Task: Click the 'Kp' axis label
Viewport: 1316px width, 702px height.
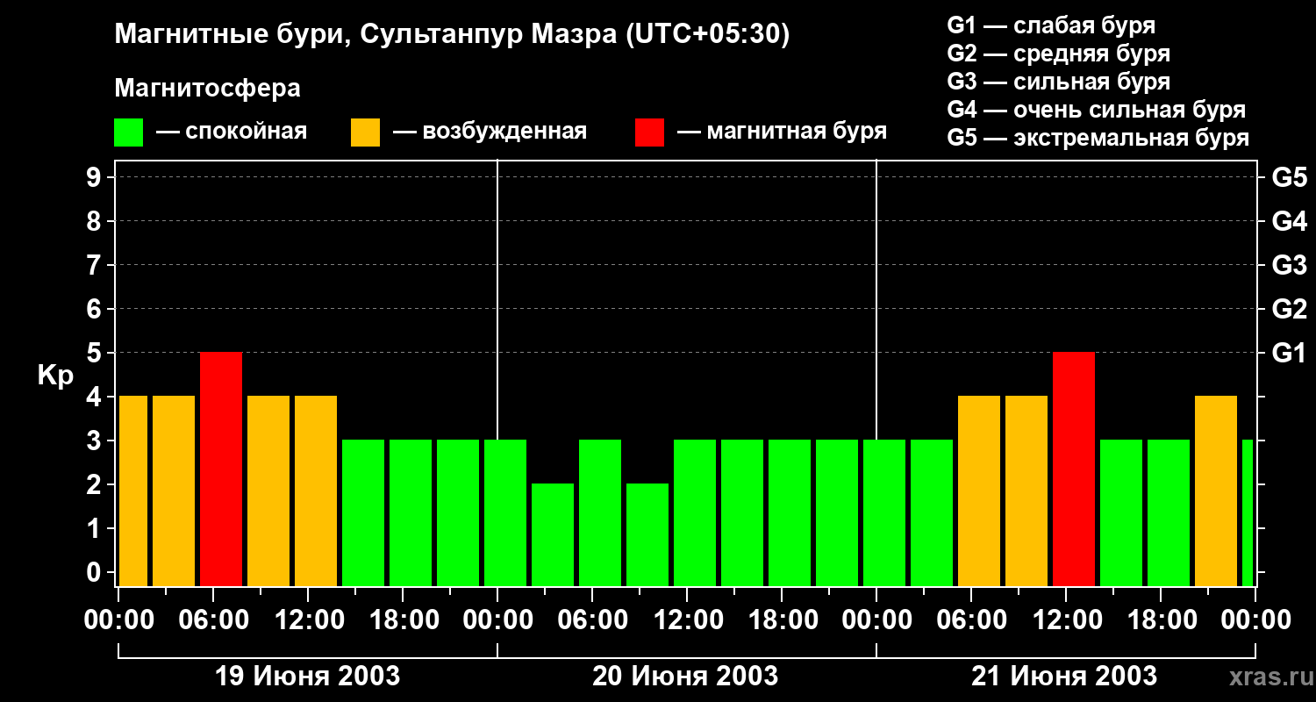Action: click(x=55, y=376)
